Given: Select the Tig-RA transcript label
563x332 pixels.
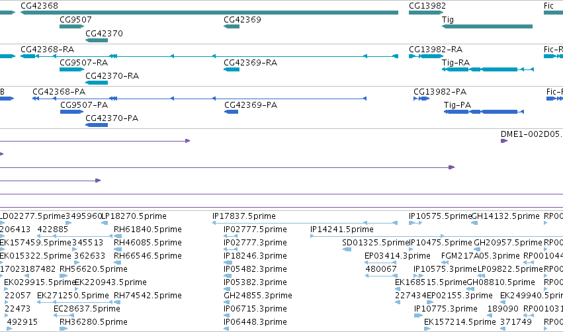Looking at the screenshot, I should pos(456,63).
